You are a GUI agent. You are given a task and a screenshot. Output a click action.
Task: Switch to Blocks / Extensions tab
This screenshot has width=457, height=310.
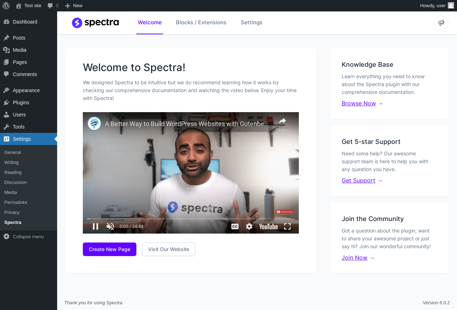coord(201,22)
